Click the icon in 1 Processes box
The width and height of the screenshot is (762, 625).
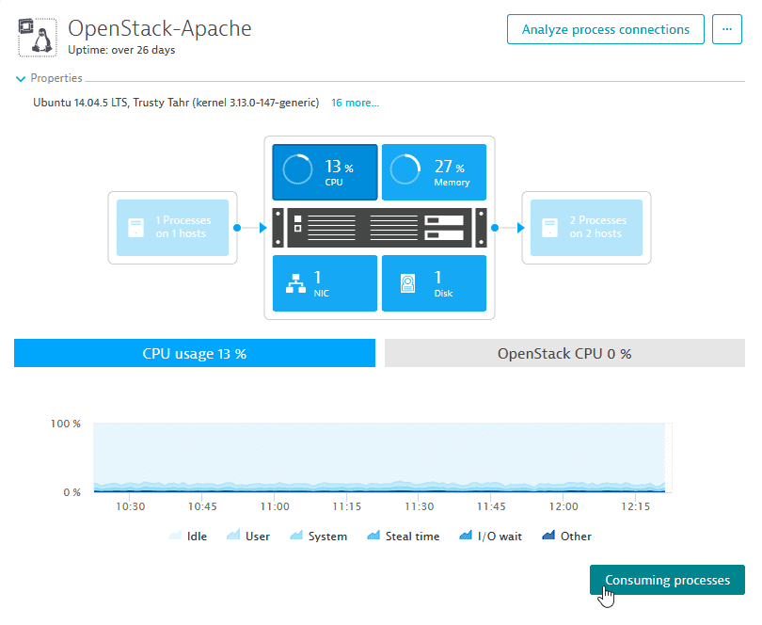[135, 228]
